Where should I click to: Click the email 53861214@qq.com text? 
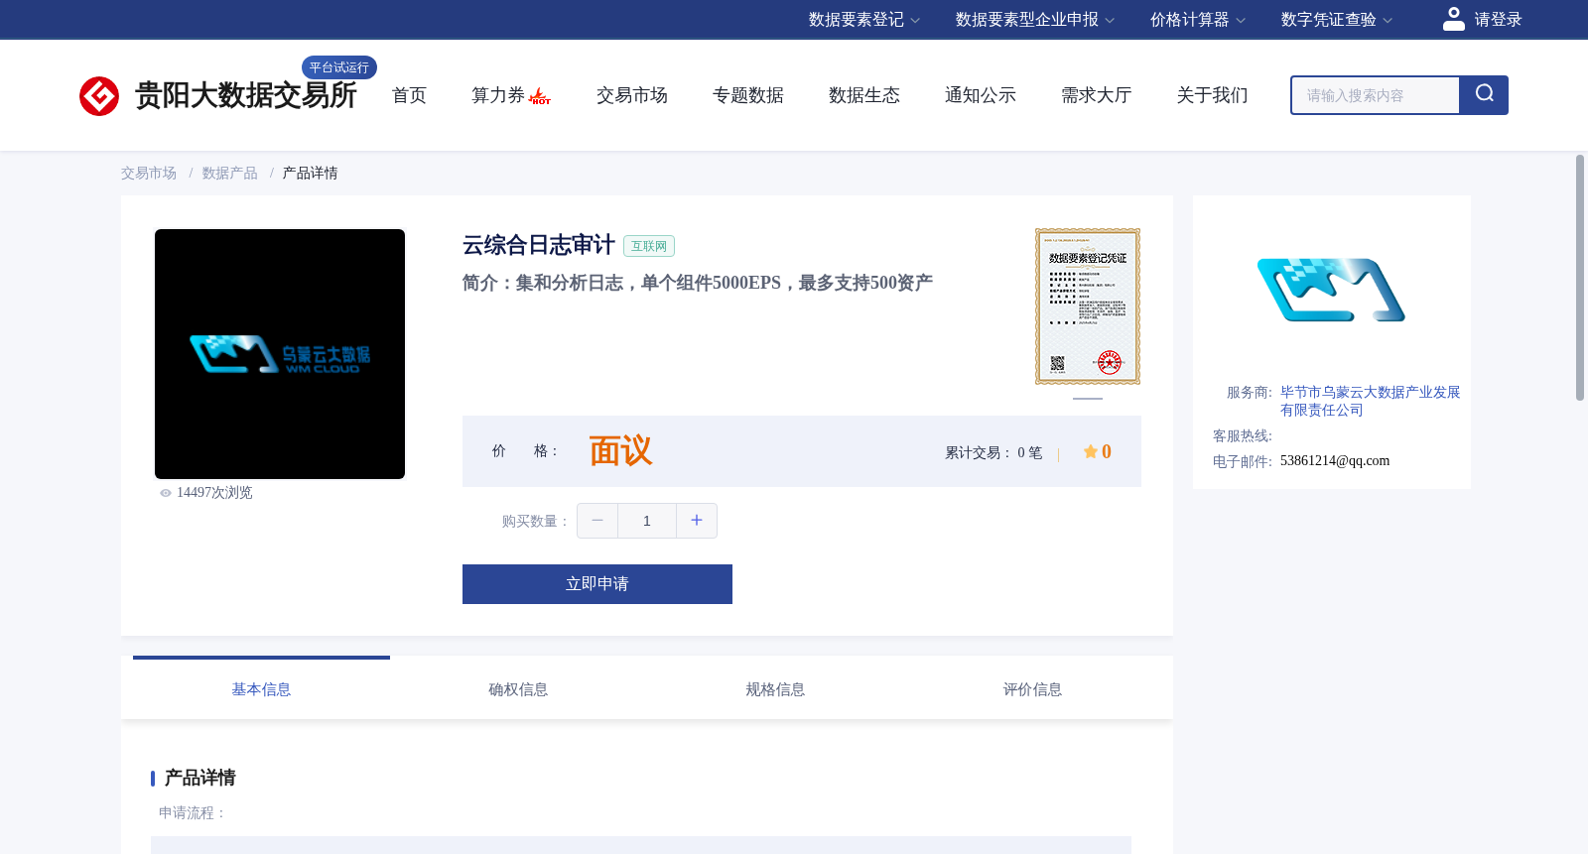pyautogui.click(x=1335, y=461)
